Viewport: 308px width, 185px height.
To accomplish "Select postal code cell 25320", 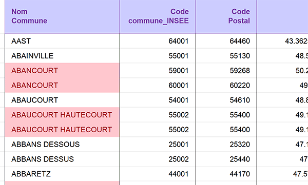I will 226,145.
